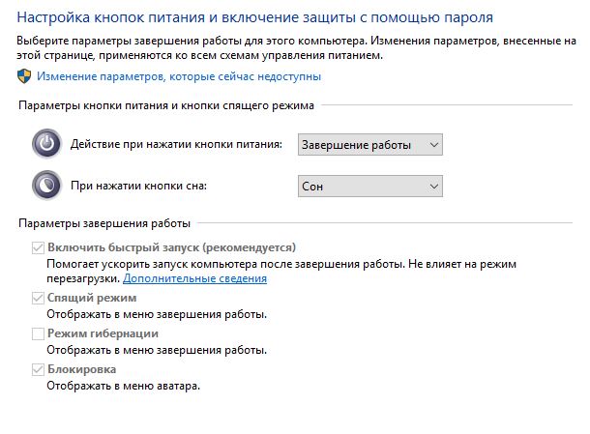Image resolution: width=590 pixels, height=434 pixels.
Task: Click the Параметры завершения работы section header
Action: click(x=103, y=223)
